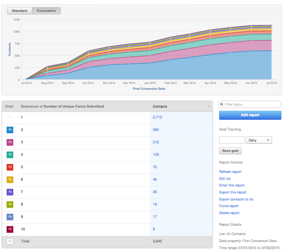Toggle the dark red chart icon for row 10
288x251 pixels.
[10, 229]
